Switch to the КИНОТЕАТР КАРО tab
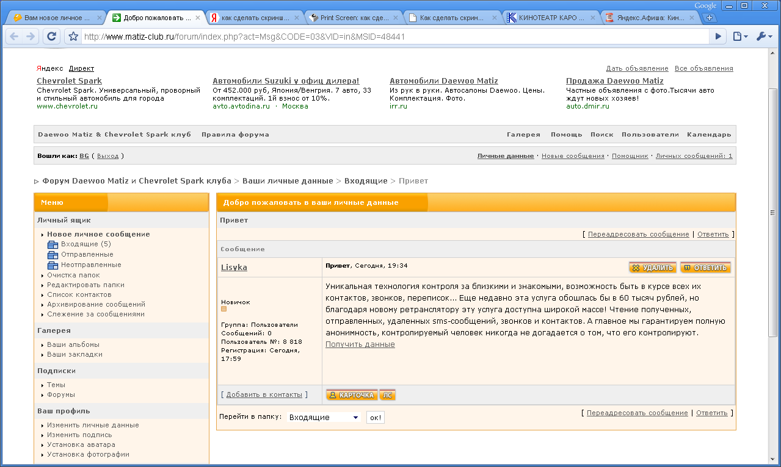The height and width of the screenshot is (467, 781). [x=550, y=18]
